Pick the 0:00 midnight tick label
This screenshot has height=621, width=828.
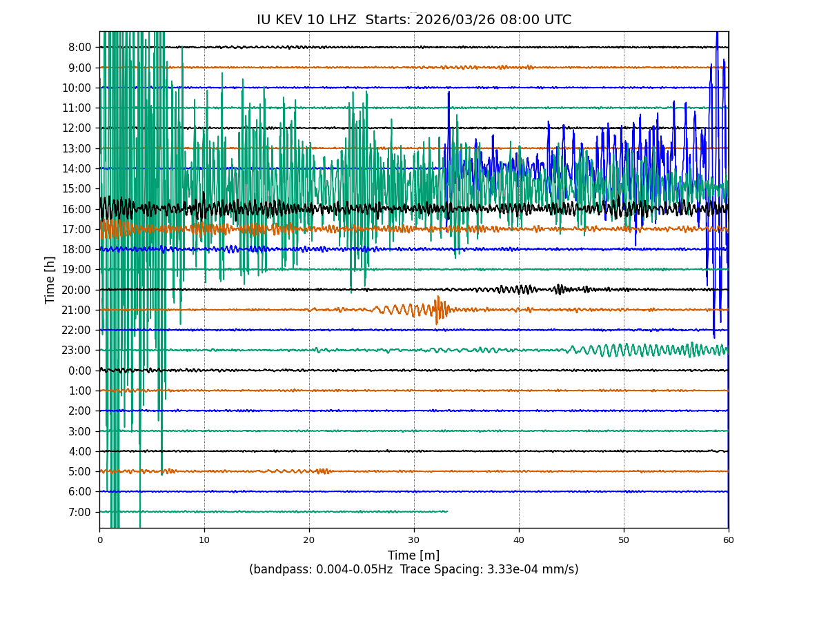[x=80, y=371]
